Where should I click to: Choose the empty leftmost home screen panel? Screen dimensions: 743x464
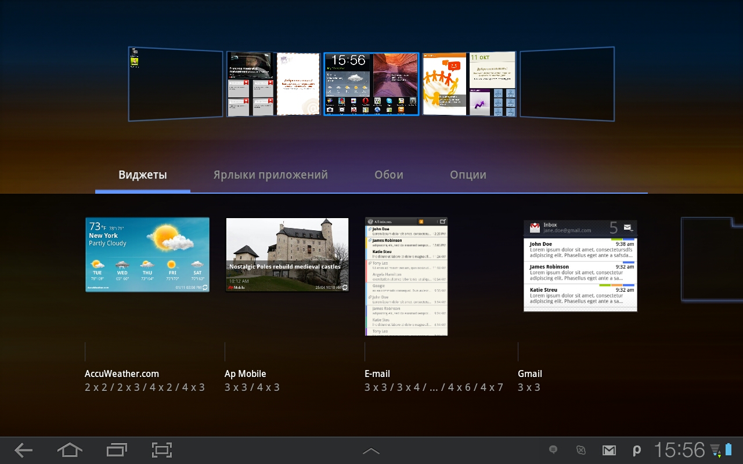pyautogui.click(x=176, y=84)
